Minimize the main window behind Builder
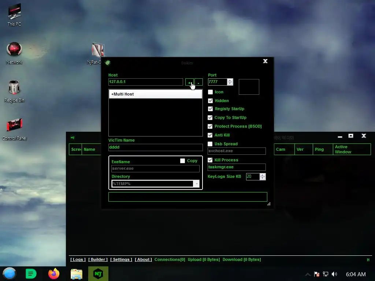This screenshot has height=281, width=375. coord(340,136)
